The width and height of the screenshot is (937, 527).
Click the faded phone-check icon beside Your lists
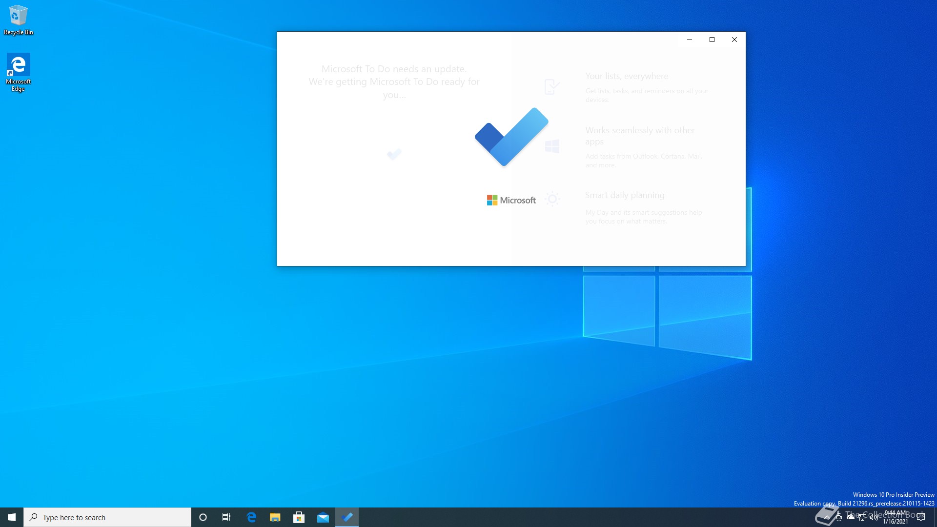click(552, 87)
